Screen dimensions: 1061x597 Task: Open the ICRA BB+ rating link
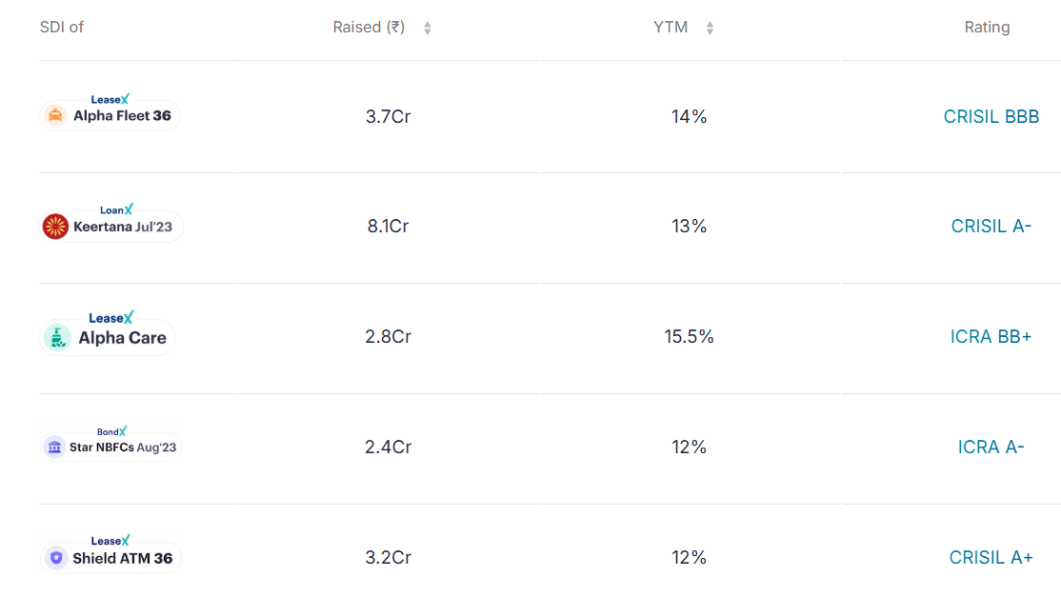coord(991,336)
